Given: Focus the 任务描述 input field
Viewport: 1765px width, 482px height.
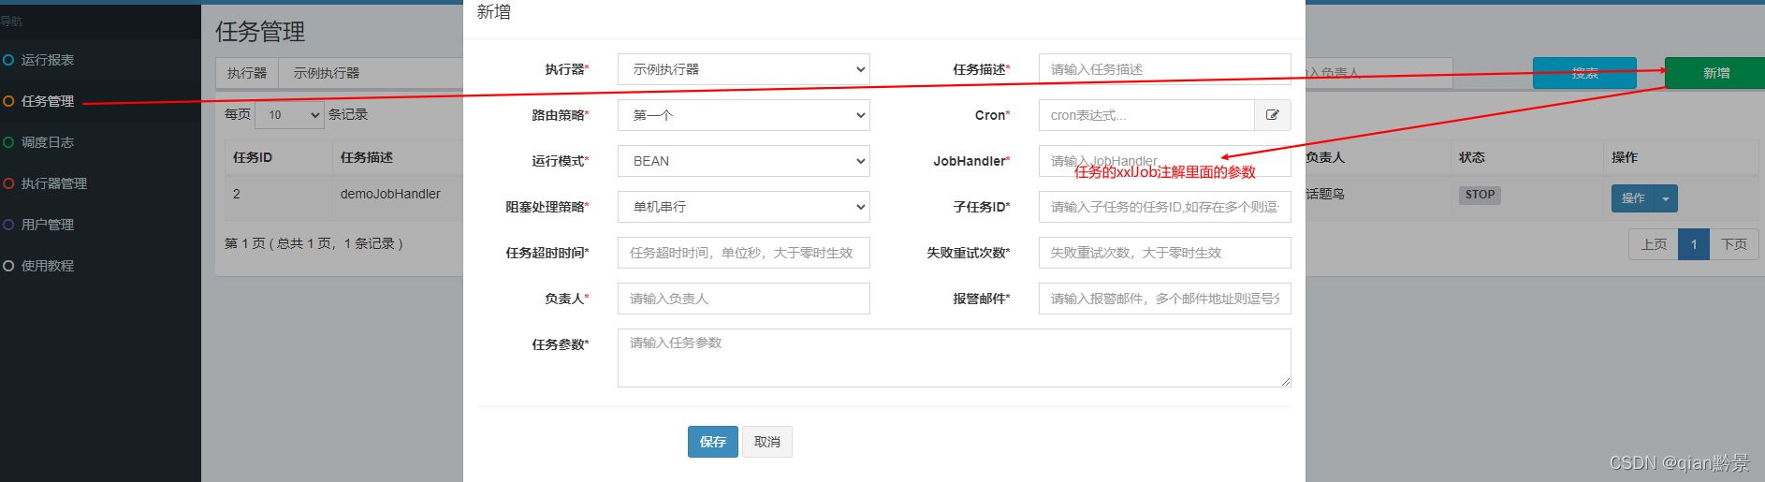Looking at the screenshot, I should 1165,69.
